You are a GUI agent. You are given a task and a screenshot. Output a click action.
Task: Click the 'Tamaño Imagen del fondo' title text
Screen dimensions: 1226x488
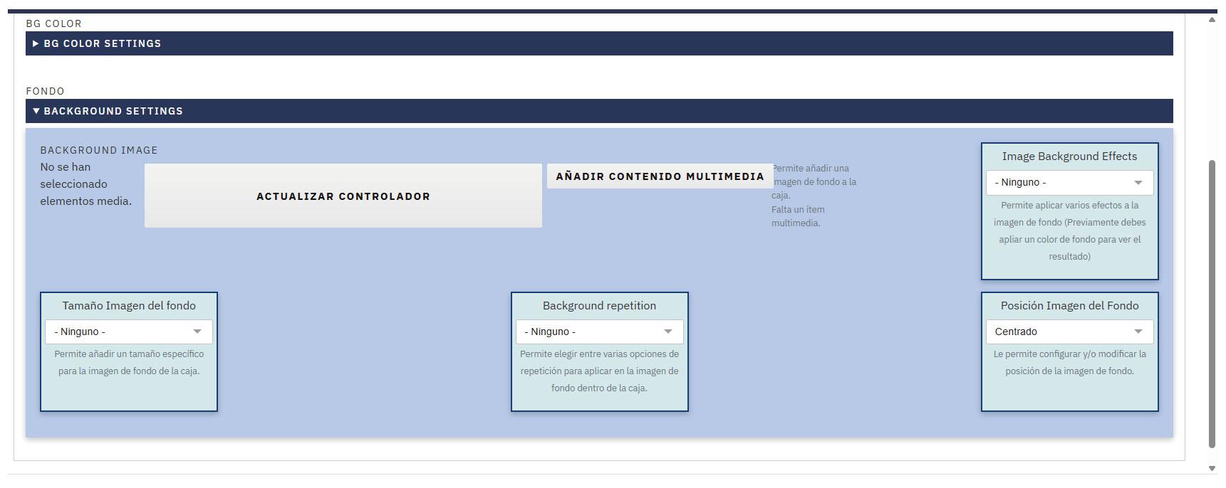pyautogui.click(x=129, y=306)
